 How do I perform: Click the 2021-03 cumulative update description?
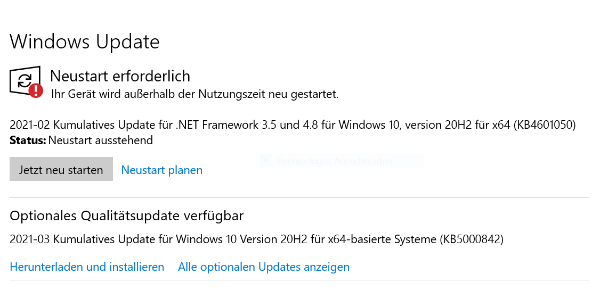(224, 239)
